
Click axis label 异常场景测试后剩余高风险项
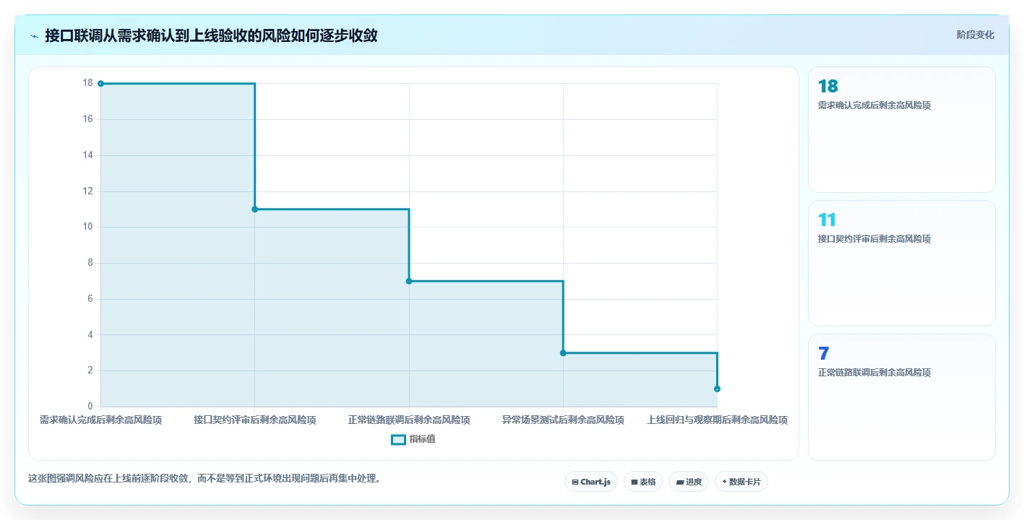point(563,420)
